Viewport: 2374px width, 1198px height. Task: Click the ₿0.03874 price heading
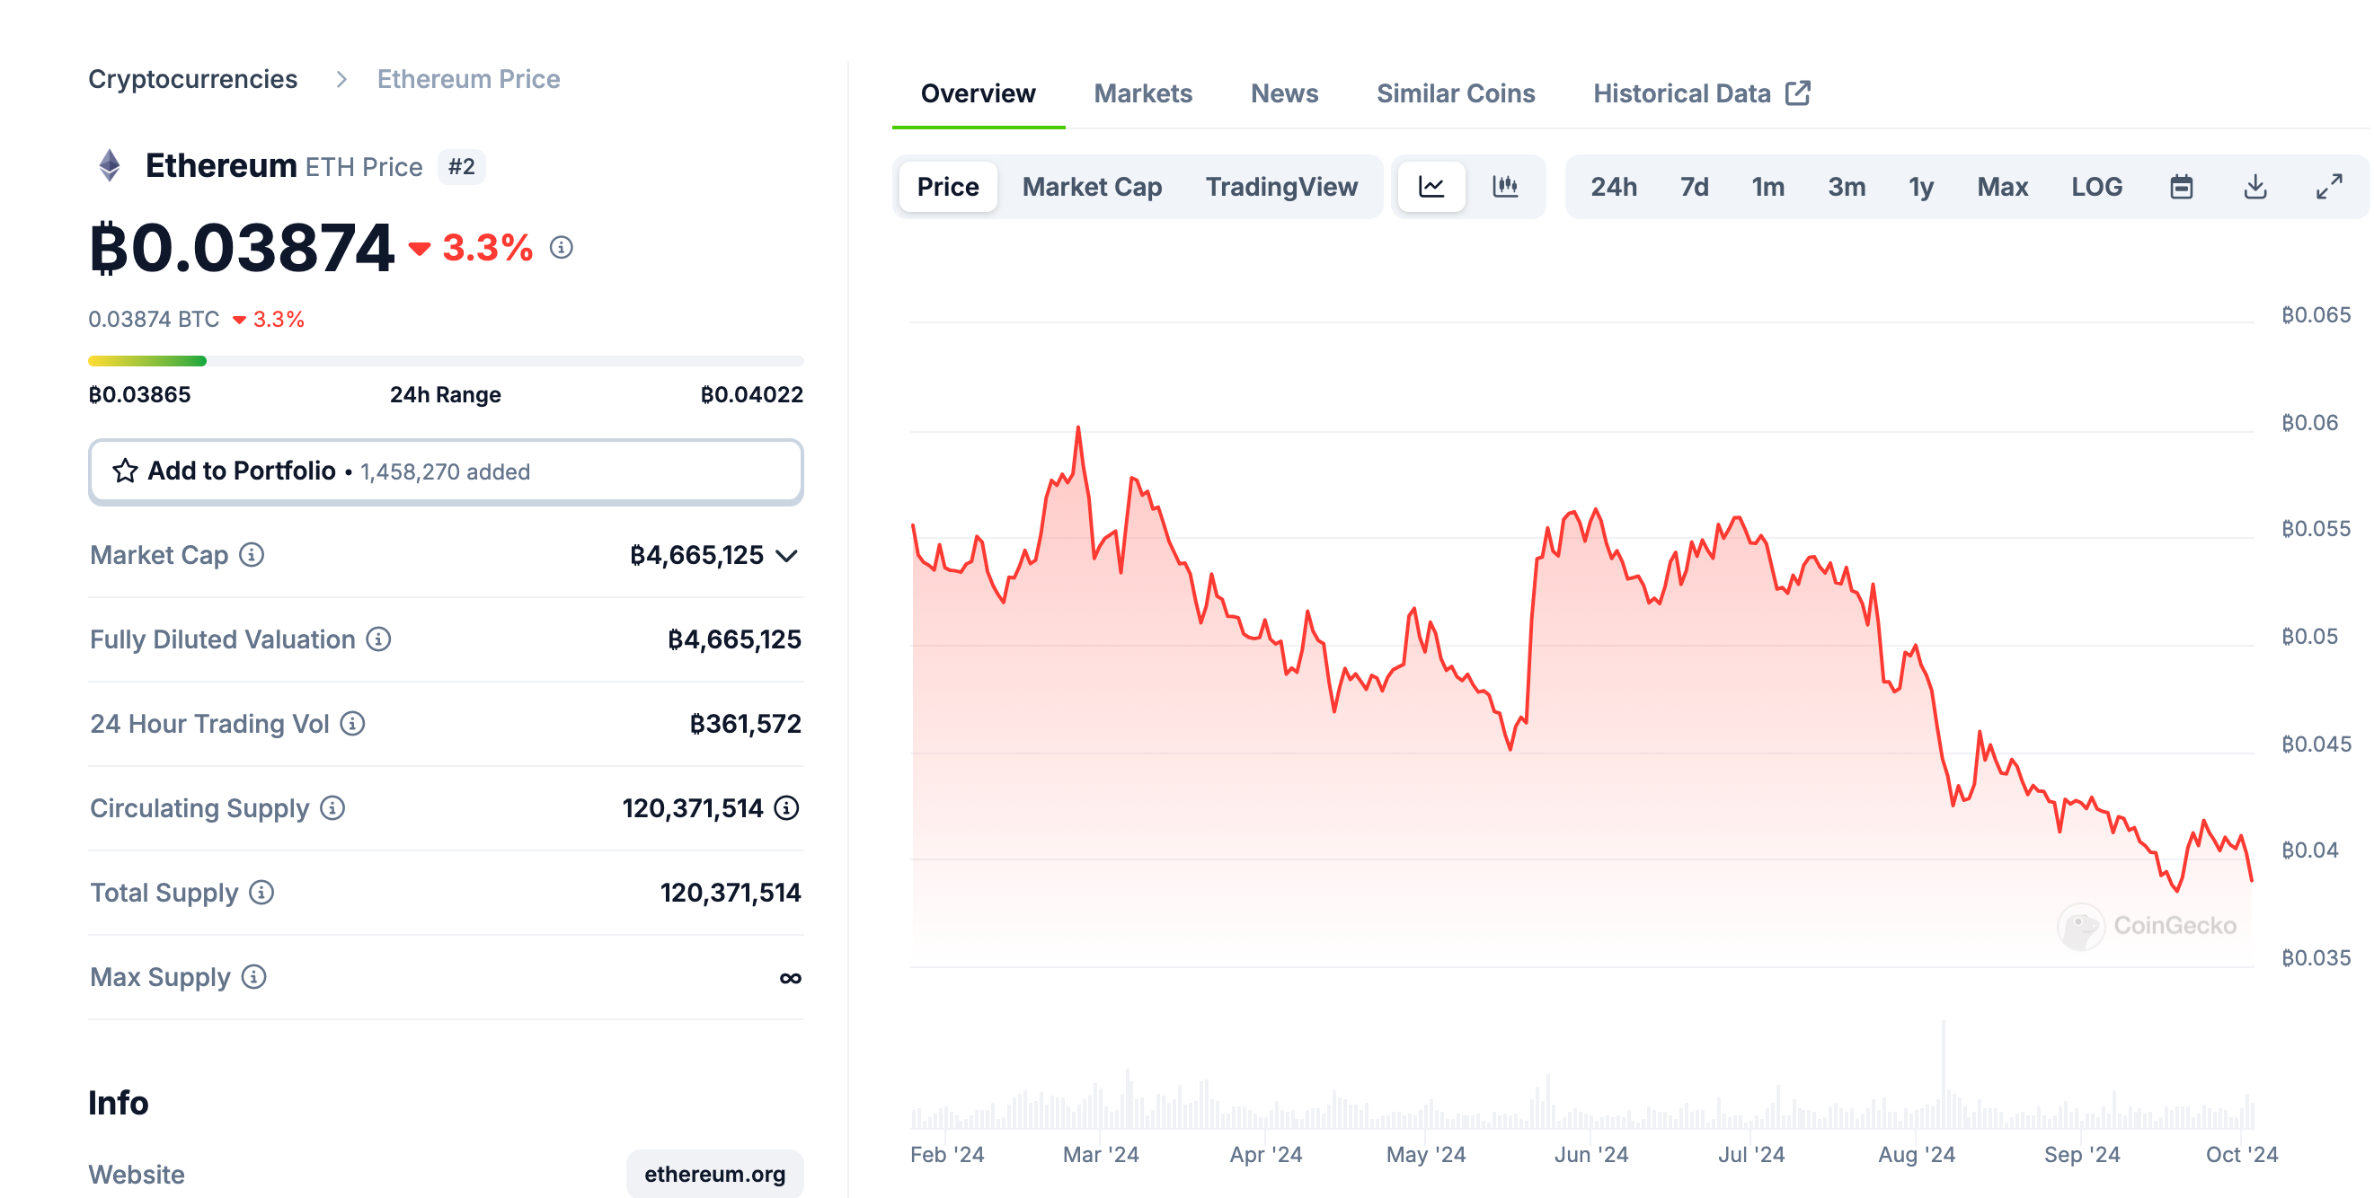point(242,248)
